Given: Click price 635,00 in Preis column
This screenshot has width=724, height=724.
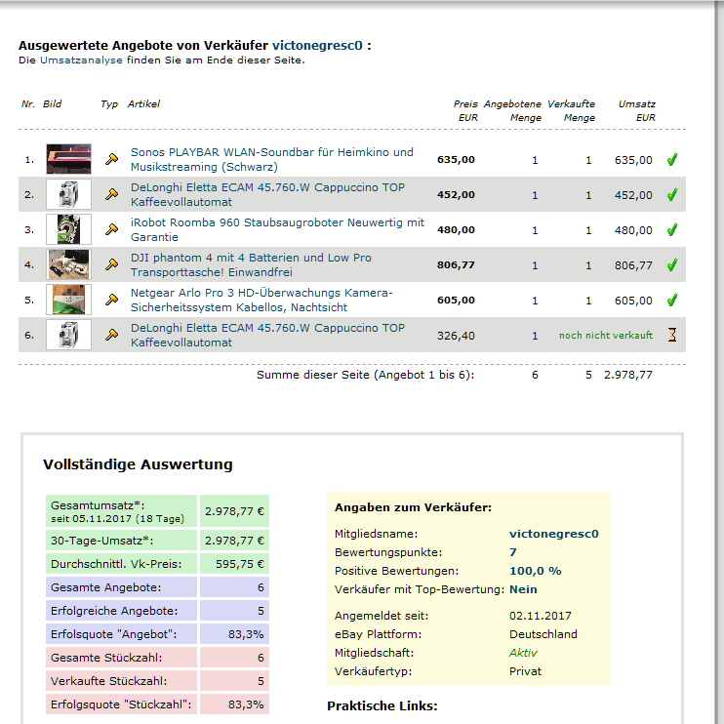Looking at the screenshot, I should 456,160.
